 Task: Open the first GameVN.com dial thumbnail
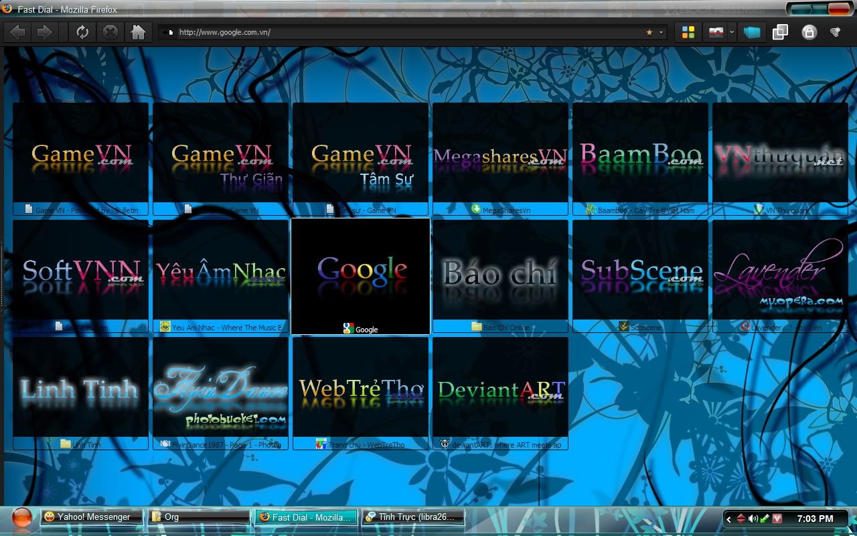click(x=80, y=153)
